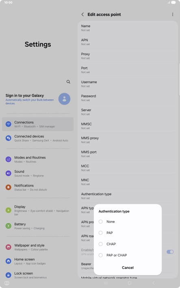Tap the Modes and Routines icon
This screenshot has width=180, height=288.
pyautogui.click(x=8, y=159)
